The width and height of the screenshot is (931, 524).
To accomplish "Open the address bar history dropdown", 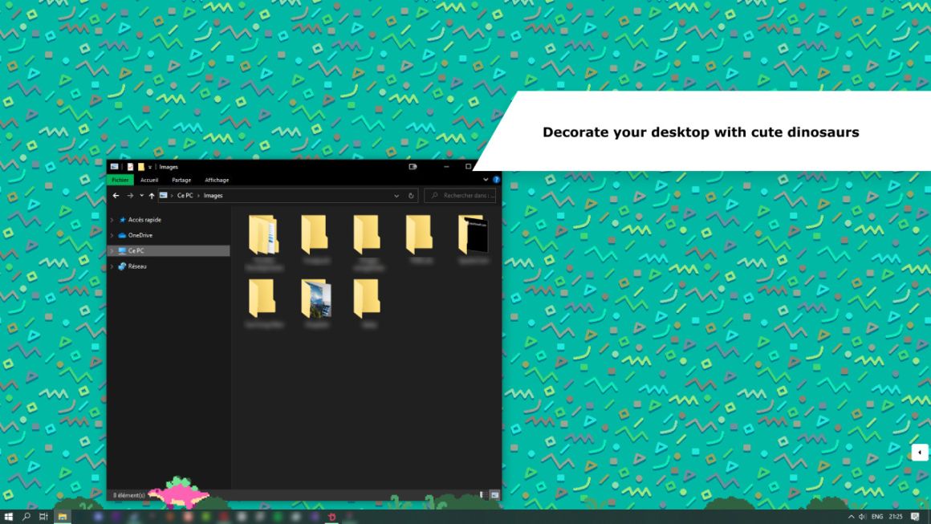I will click(x=396, y=195).
